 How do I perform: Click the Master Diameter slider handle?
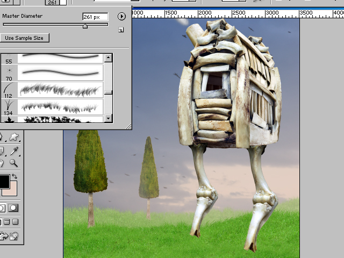(x=85, y=26)
